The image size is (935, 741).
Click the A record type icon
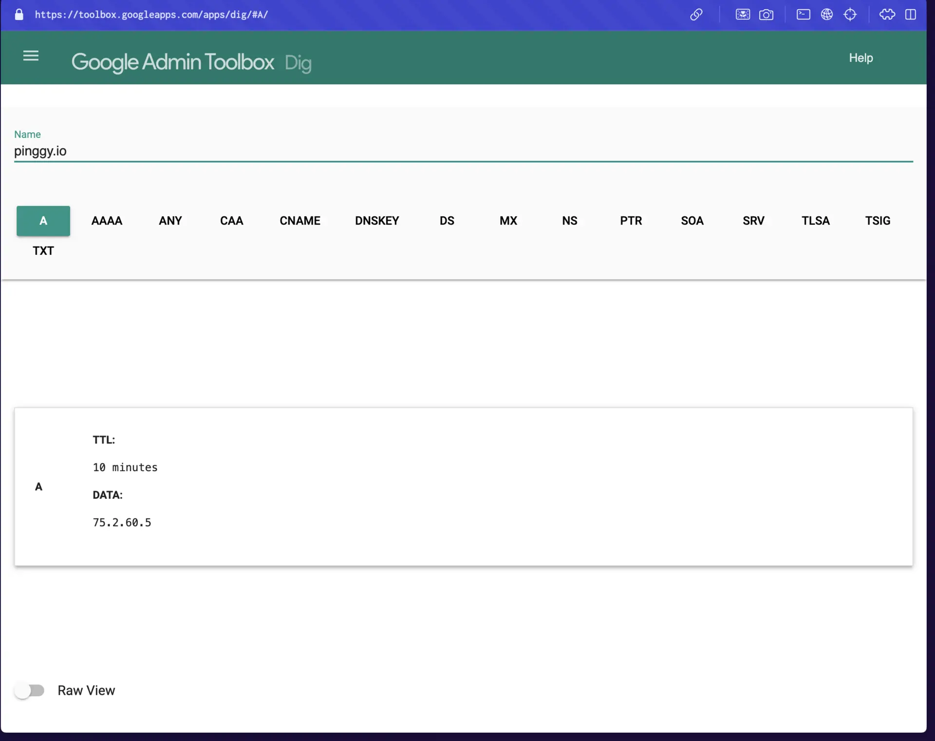point(43,220)
